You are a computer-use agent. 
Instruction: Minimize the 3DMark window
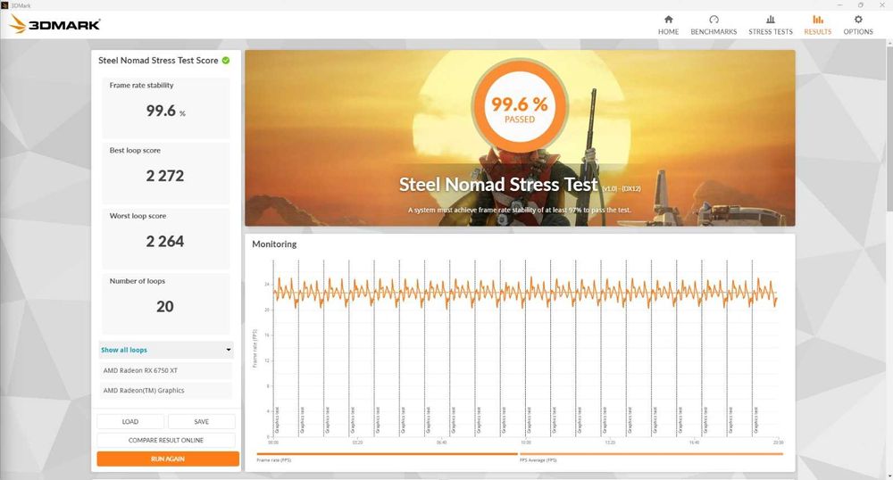840,5
